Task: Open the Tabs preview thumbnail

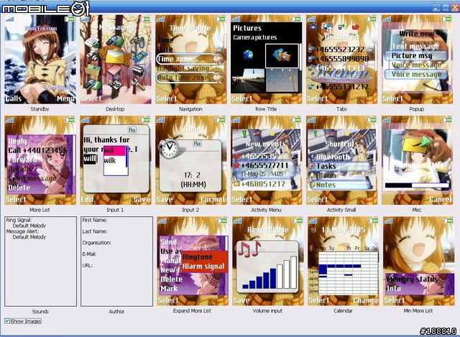Action: click(x=341, y=60)
